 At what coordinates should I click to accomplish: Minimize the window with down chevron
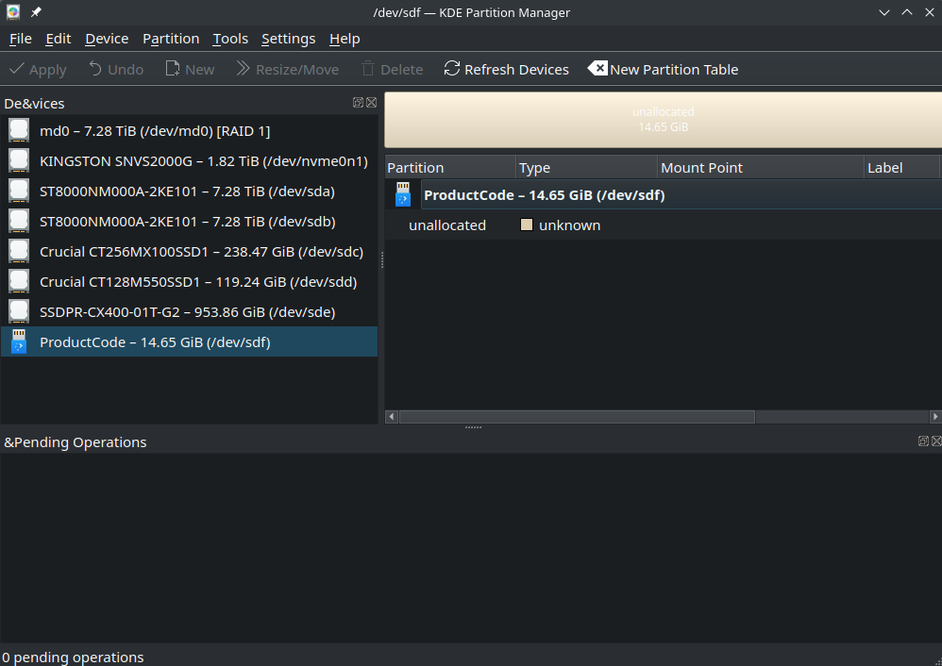pyautogui.click(x=884, y=12)
